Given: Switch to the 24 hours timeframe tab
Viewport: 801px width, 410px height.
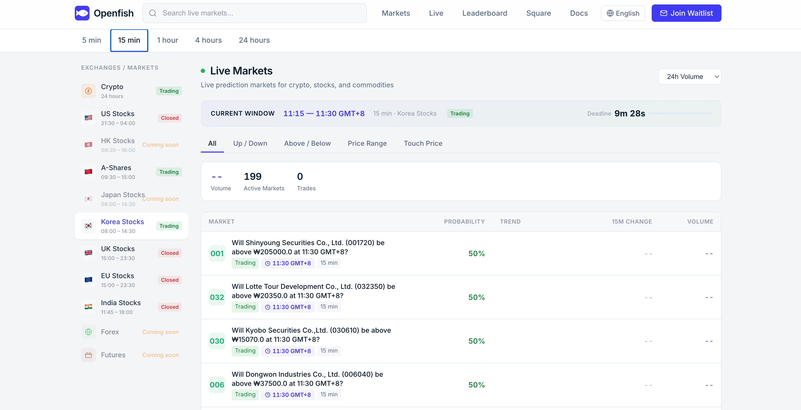Looking at the screenshot, I should [254, 40].
